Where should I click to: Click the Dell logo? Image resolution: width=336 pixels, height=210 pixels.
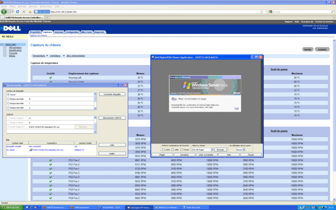click(x=12, y=28)
